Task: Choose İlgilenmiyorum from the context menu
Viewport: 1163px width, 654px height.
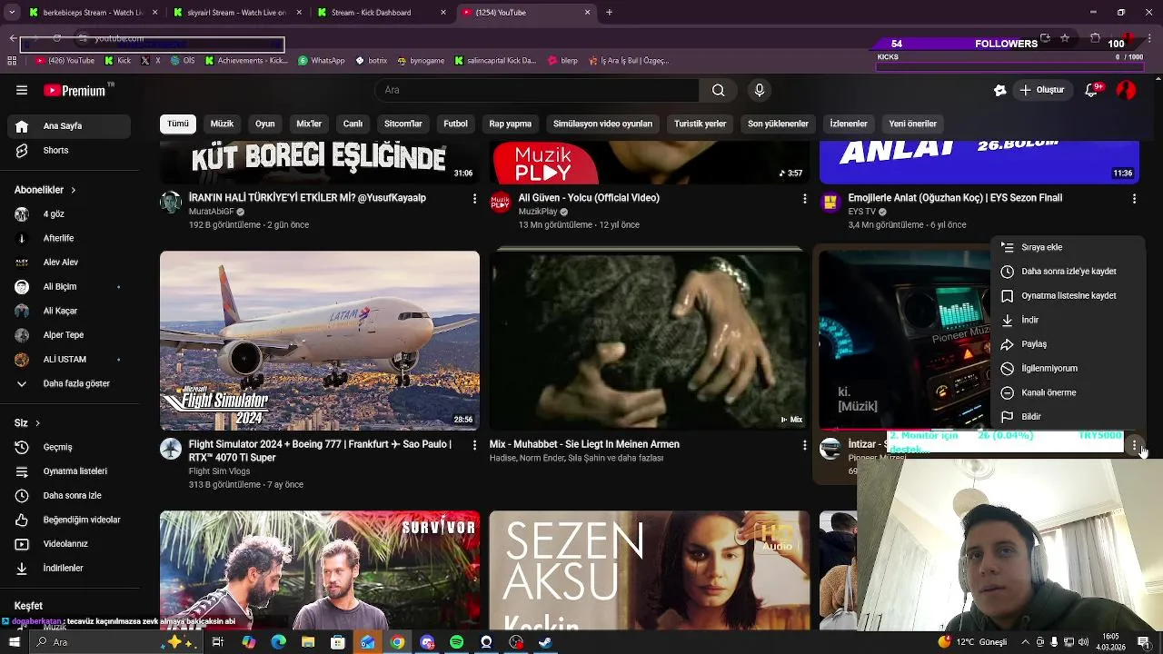Action: 1069,369
